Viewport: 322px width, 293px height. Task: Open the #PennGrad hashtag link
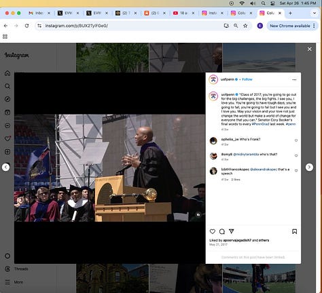260,124
